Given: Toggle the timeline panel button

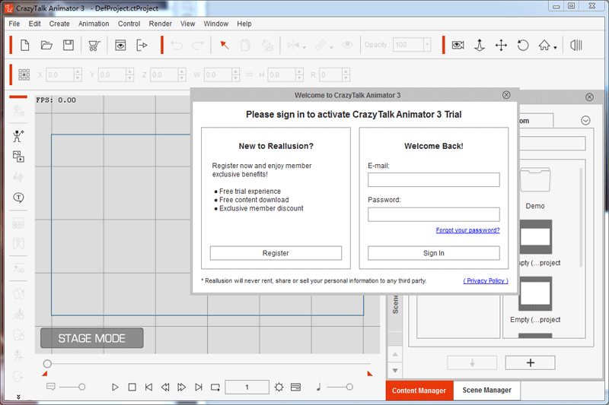Looking at the screenshot, I should click(295, 388).
